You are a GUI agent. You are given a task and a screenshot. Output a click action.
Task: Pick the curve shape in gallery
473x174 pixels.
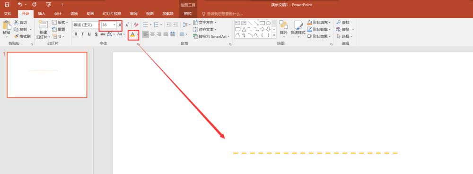click(x=256, y=35)
